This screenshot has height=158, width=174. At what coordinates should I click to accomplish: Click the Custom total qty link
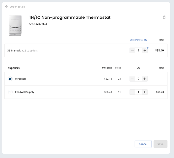click(x=138, y=40)
